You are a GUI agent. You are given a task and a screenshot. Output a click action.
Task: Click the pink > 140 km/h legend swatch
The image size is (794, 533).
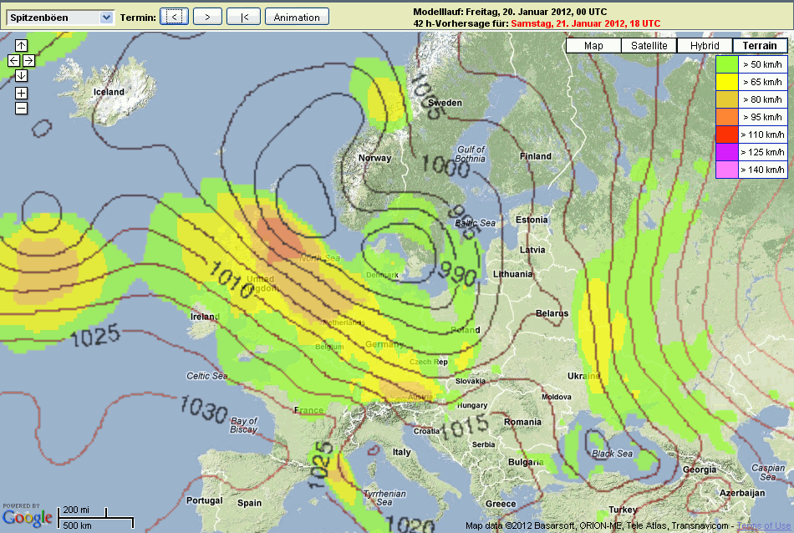(726, 170)
